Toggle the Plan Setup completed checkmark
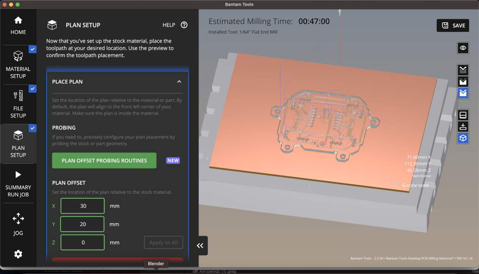Screen dimensions: 479x274 point(32,128)
